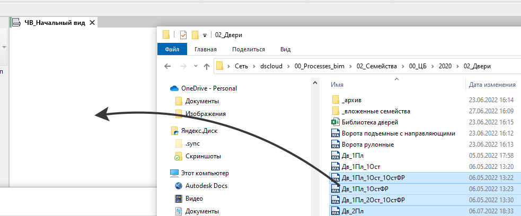
Task: Select Дв_1Пл_1Ост_1ОстФР family file
Action: click(x=373, y=178)
